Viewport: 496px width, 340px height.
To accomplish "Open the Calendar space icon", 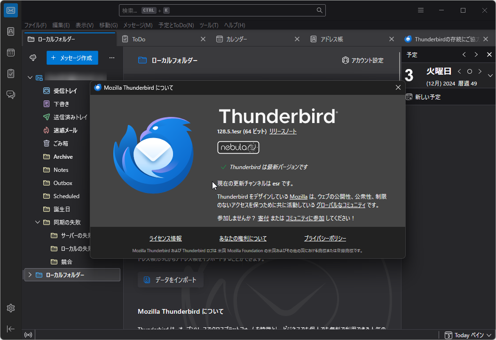I will (x=10, y=53).
